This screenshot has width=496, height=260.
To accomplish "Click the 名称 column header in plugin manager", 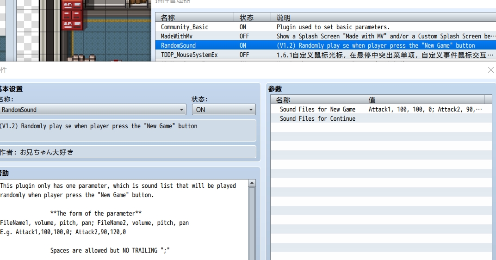I will click(194, 18).
